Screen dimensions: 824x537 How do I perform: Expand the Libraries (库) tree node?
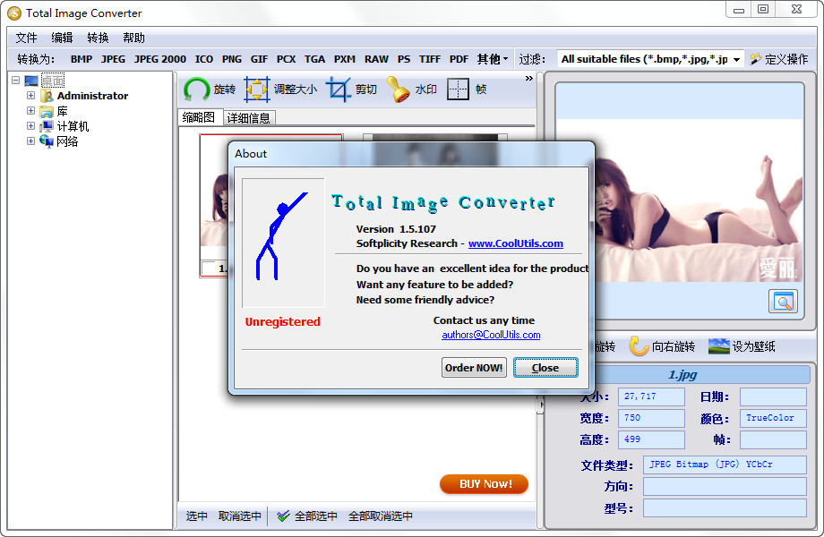(30, 111)
